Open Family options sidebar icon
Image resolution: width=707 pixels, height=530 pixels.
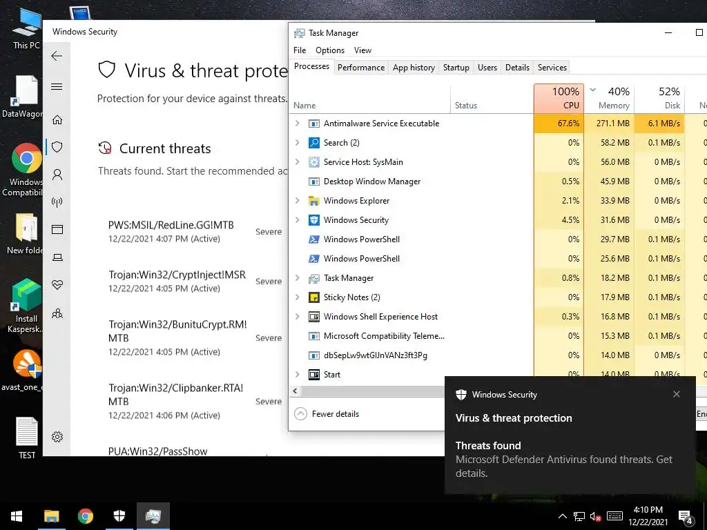[57, 313]
